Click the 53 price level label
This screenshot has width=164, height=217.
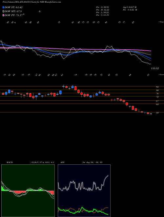pyautogui.click(x=157, y=113)
